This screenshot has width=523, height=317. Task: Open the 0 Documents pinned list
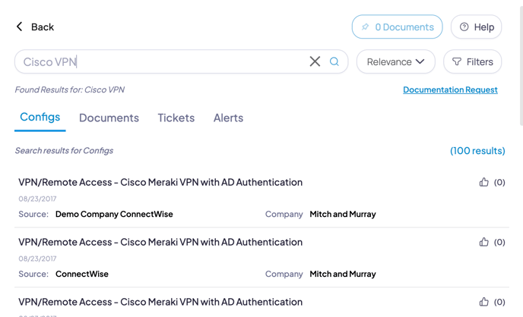click(398, 27)
